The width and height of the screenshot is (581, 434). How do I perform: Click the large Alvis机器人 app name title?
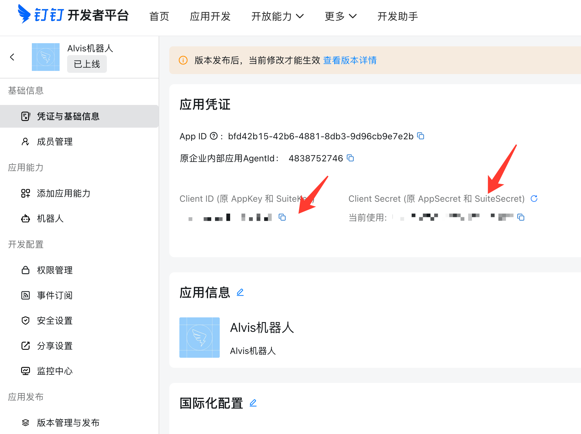[262, 328]
